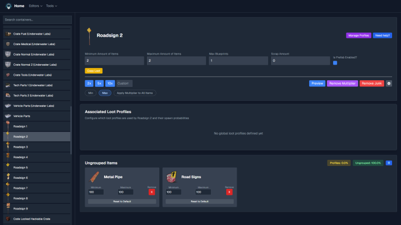Select the Crate Tools (Underwater Labs) icon
This screenshot has width=401, height=225.
point(8,75)
